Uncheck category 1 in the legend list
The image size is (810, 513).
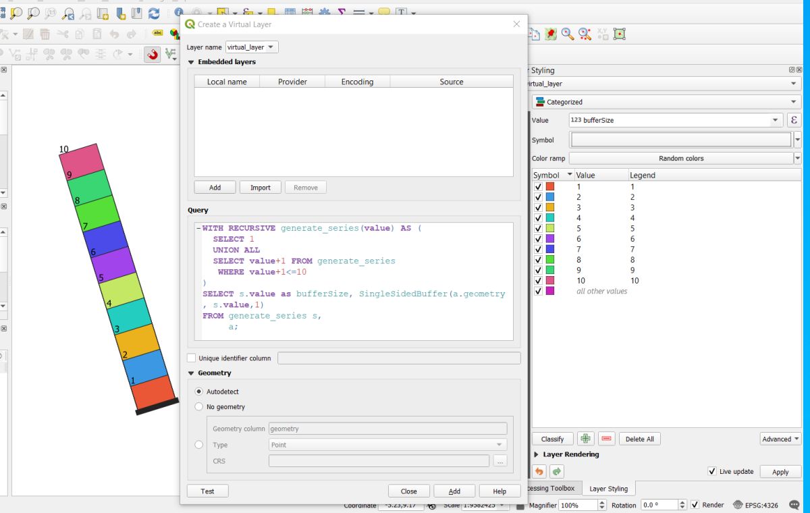(x=538, y=187)
